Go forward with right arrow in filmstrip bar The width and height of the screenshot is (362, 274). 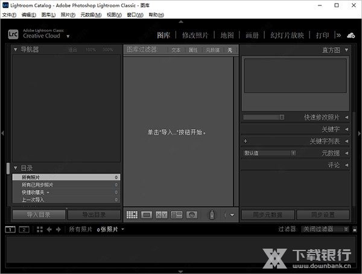[x=58, y=229]
